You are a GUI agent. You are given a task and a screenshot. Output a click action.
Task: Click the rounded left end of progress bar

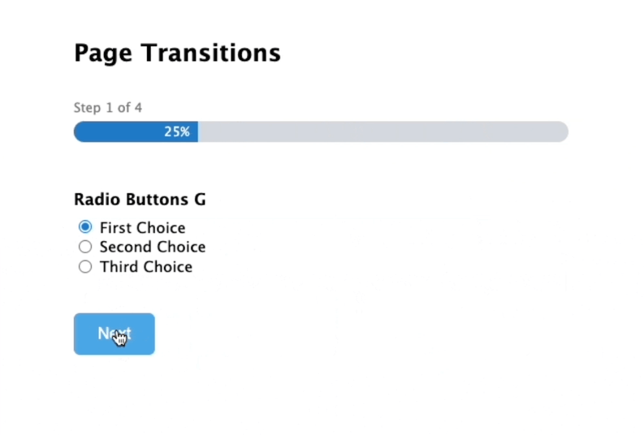81,131
